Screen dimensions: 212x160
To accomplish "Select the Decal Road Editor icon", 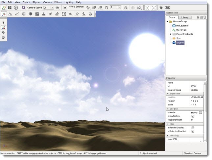I will pyautogui.click(x=84, y=14).
